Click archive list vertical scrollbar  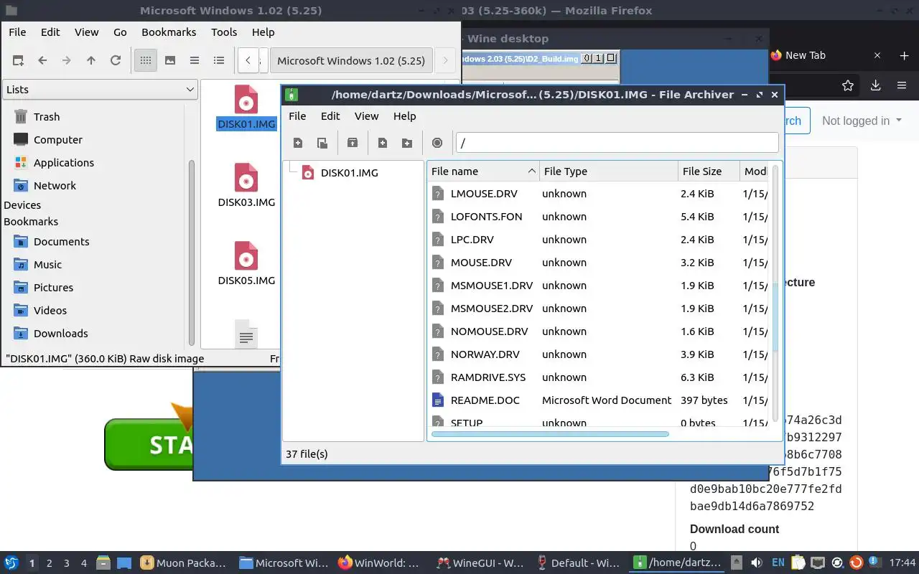(775, 316)
